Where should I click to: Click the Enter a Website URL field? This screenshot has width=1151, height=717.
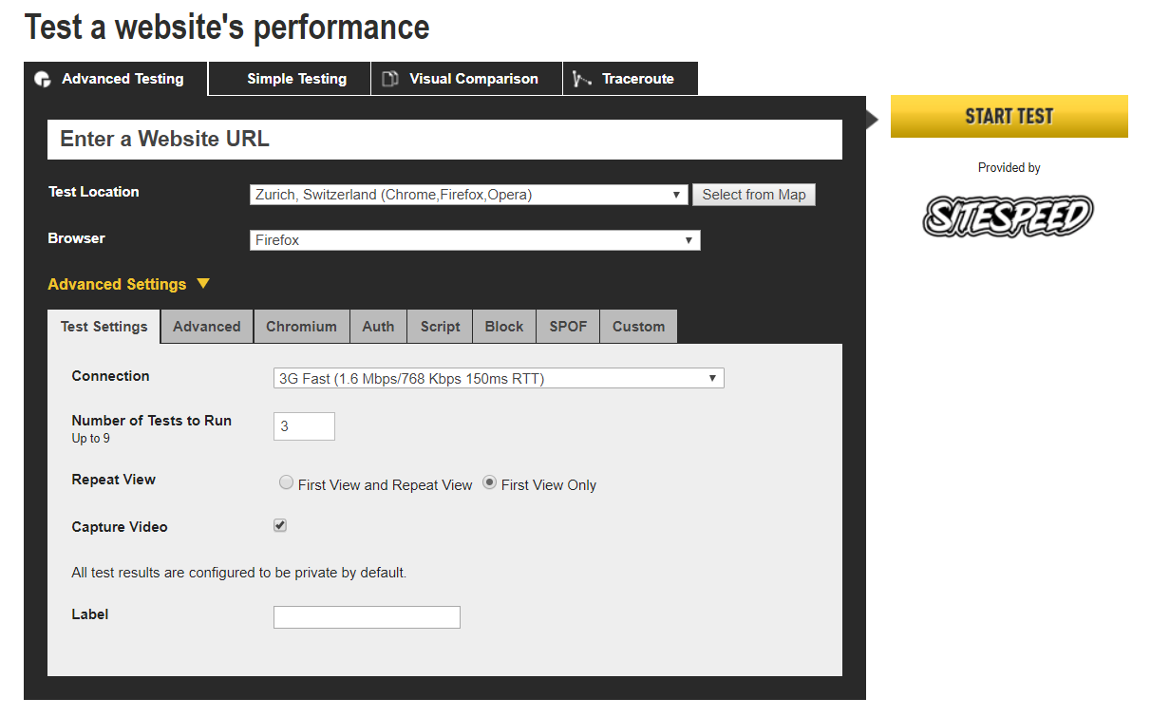click(x=444, y=140)
